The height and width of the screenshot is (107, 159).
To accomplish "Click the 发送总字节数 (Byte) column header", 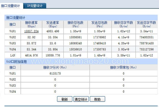I will 146,24.
